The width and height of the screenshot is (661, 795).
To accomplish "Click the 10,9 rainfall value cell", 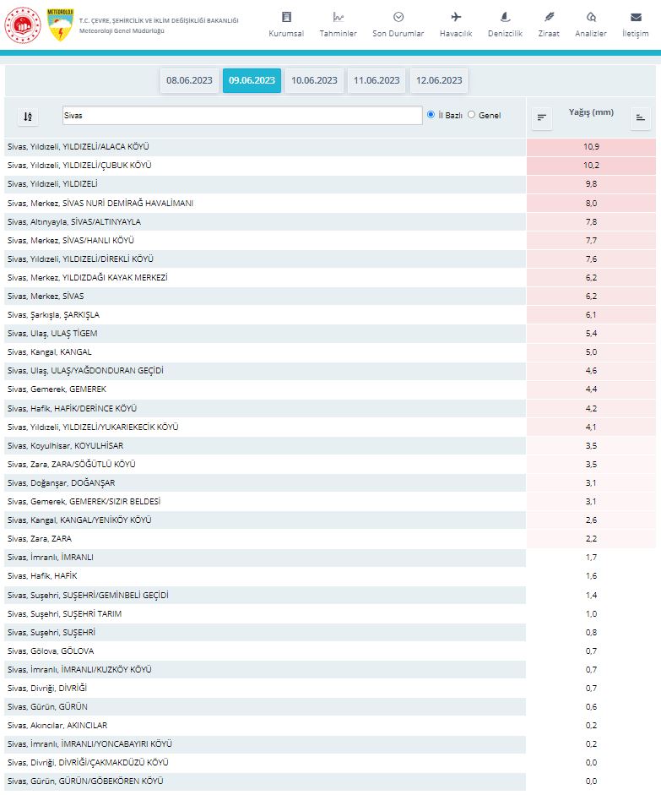I will (590, 147).
